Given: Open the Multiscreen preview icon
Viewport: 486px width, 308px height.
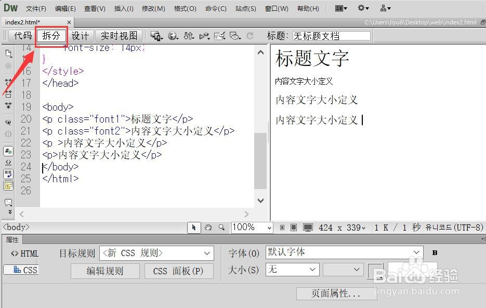Looking at the screenshot, I should pos(155,36).
